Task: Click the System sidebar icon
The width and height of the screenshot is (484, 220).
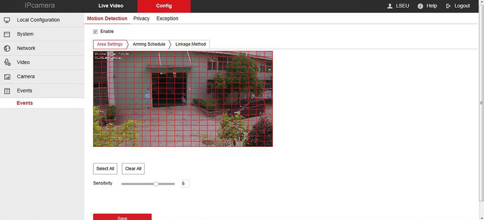Action: click(x=7, y=34)
